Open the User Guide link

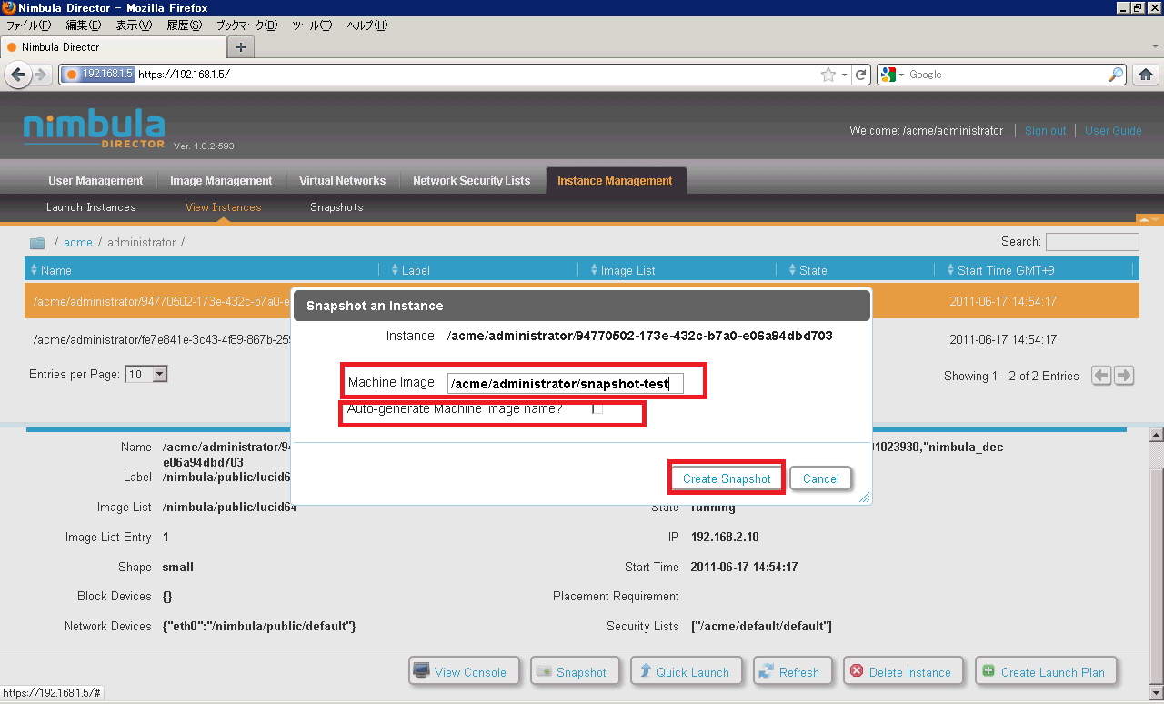[1113, 131]
